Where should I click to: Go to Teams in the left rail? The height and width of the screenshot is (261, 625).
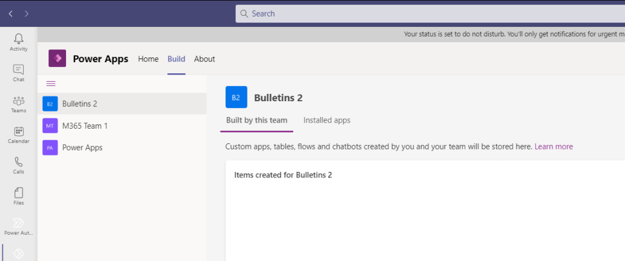[x=18, y=104]
